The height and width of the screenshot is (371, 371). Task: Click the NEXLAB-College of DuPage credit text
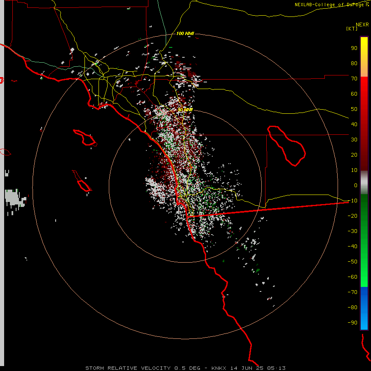point(331,5)
